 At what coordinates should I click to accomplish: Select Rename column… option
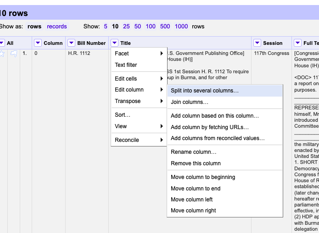(x=225, y=152)
